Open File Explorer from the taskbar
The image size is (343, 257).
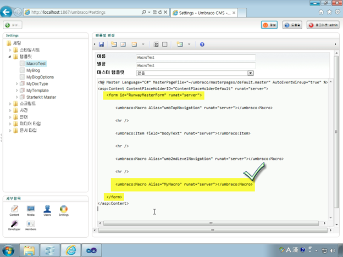[x=29, y=250]
